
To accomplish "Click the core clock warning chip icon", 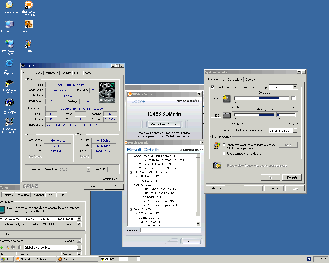I will (226, 99).
